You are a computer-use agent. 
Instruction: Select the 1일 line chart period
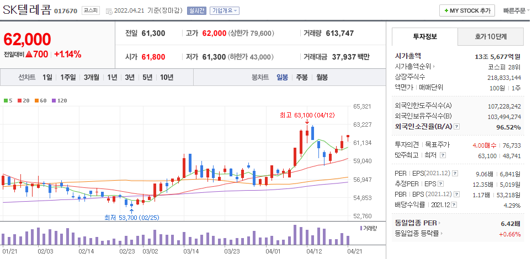(x=47, y=77)
